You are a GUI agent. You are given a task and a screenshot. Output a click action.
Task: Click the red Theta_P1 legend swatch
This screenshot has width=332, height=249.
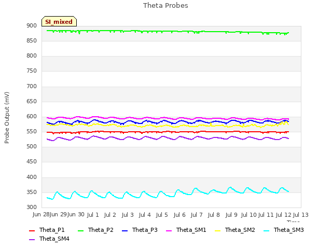point(32,230)
